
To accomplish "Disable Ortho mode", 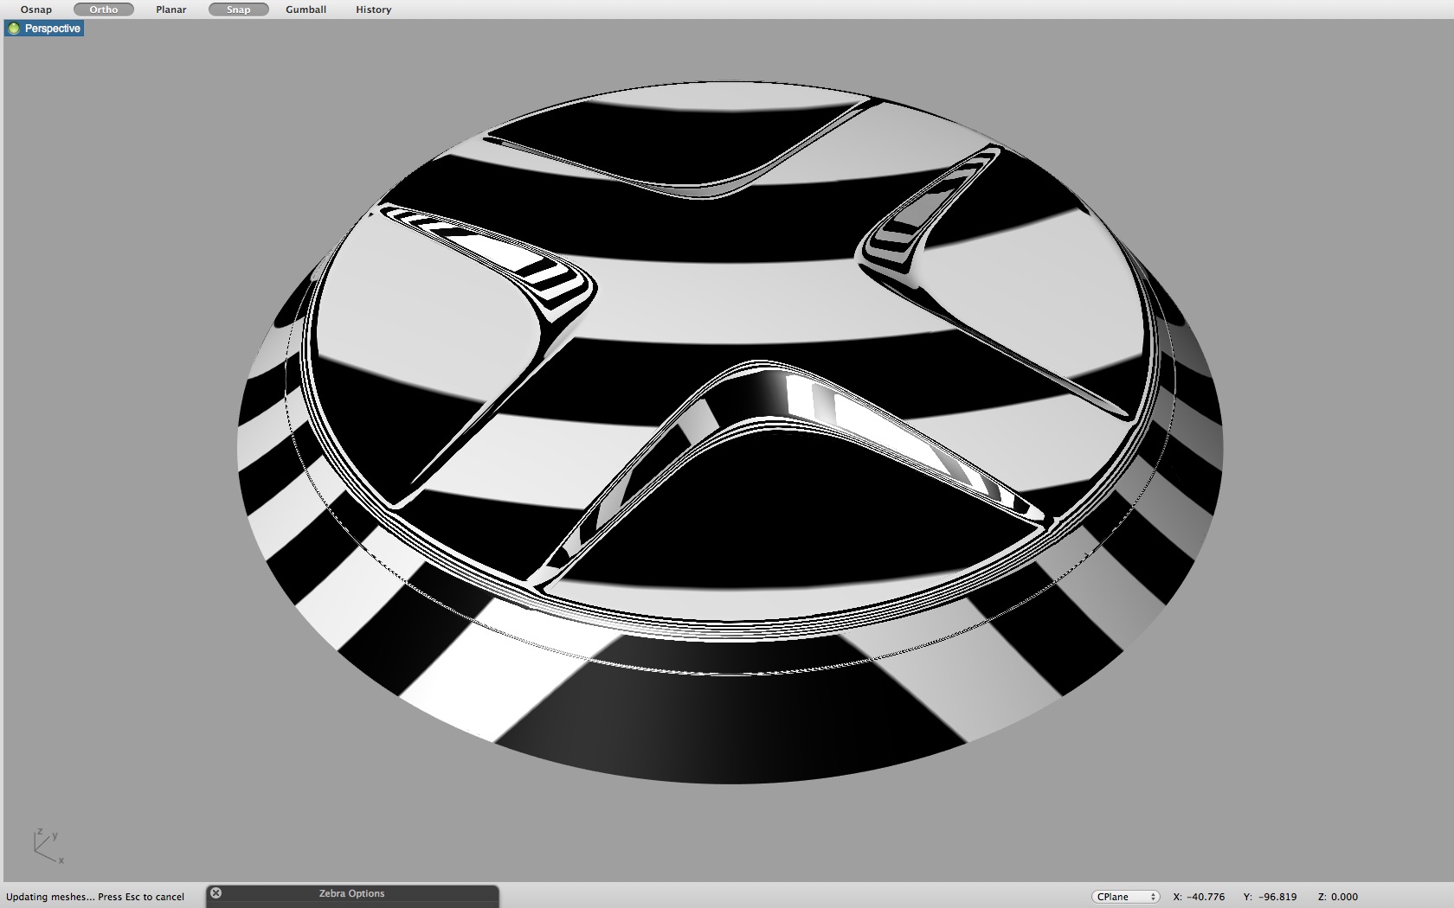I will point(104,10).
